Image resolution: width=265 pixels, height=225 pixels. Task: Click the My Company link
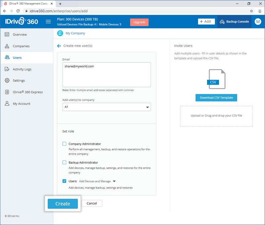click(x=76, y=33)
